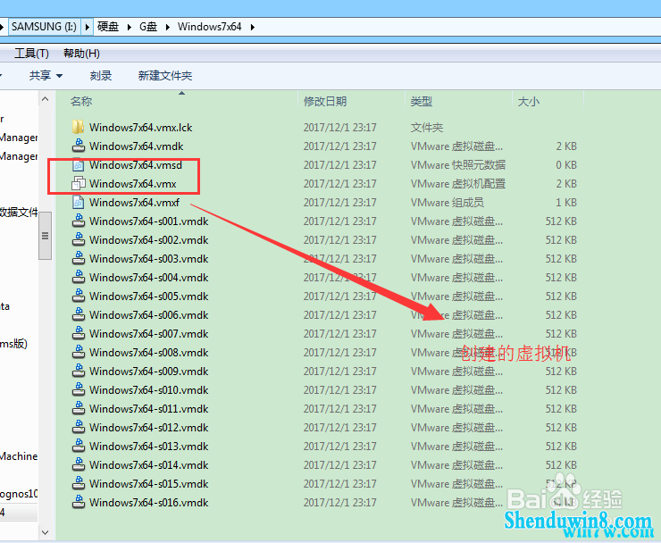Image resolution: width=661 pixels, height=543 pixels.
Task: Select the Windows7x64-s008.vmdk disk icon
Action: point(78,353)
